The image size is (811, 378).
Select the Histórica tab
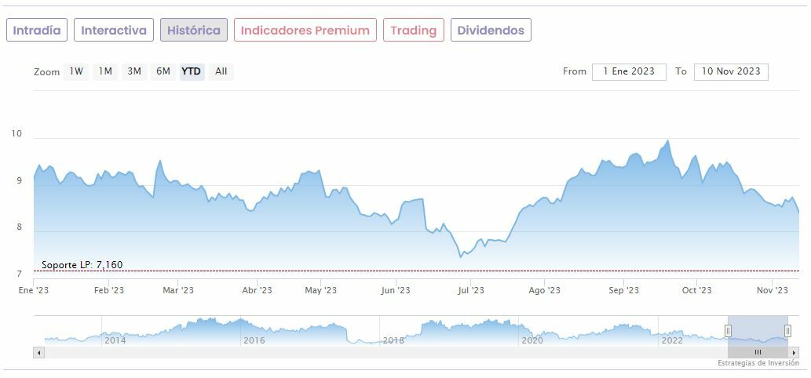(194, 31)
